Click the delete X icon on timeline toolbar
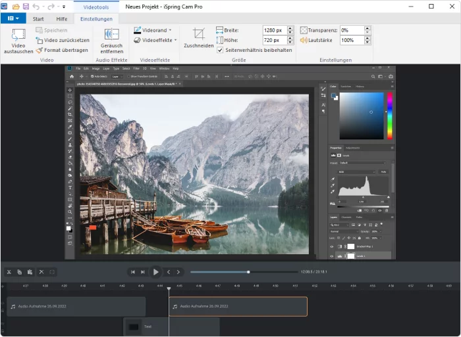The height and width of the screenshot is (337, 461). click(41, 272)
